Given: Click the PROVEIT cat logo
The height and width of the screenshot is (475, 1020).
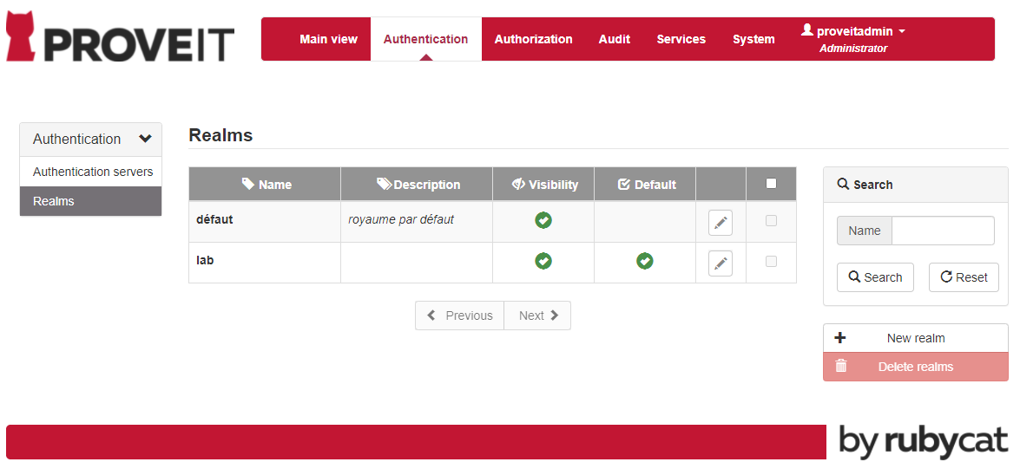Looking at the screenshot, I should (x=21, y=37).
